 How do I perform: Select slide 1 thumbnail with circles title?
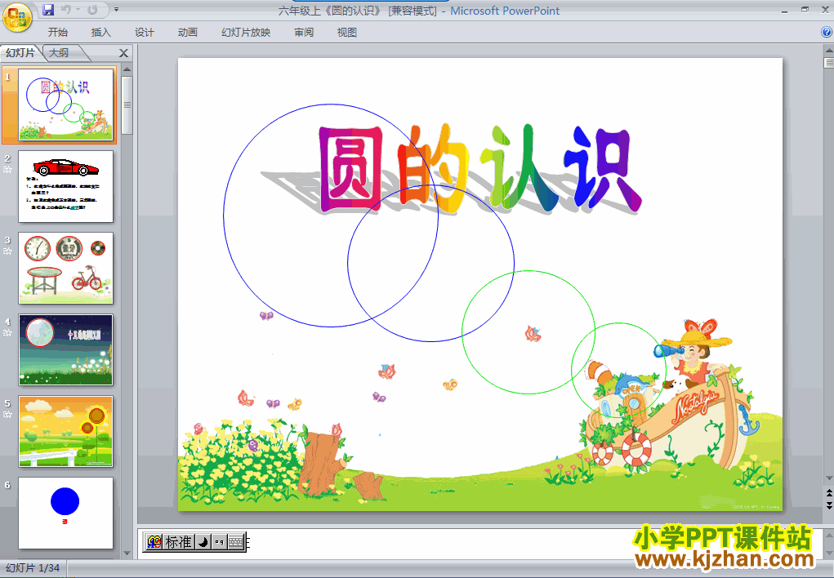[x=66, y=104]
